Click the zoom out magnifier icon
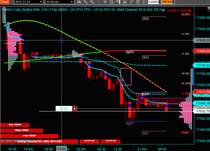This screenshot has width=210, height=151. point(98,2)
